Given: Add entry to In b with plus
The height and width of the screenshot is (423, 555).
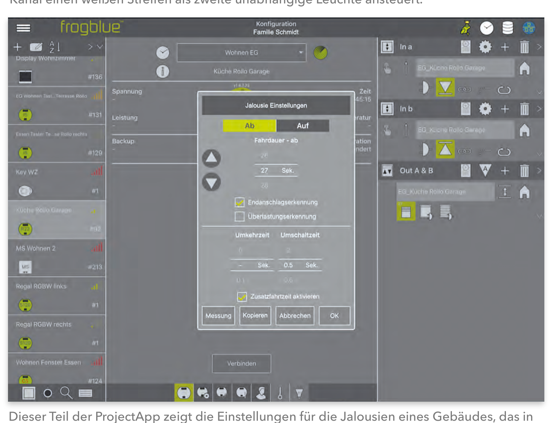Looking at the screenshot, I should [x=505, y=109].
